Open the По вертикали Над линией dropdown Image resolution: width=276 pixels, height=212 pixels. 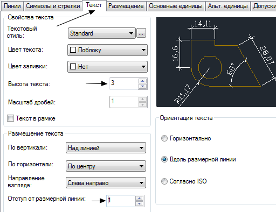[x=106, y=148]
